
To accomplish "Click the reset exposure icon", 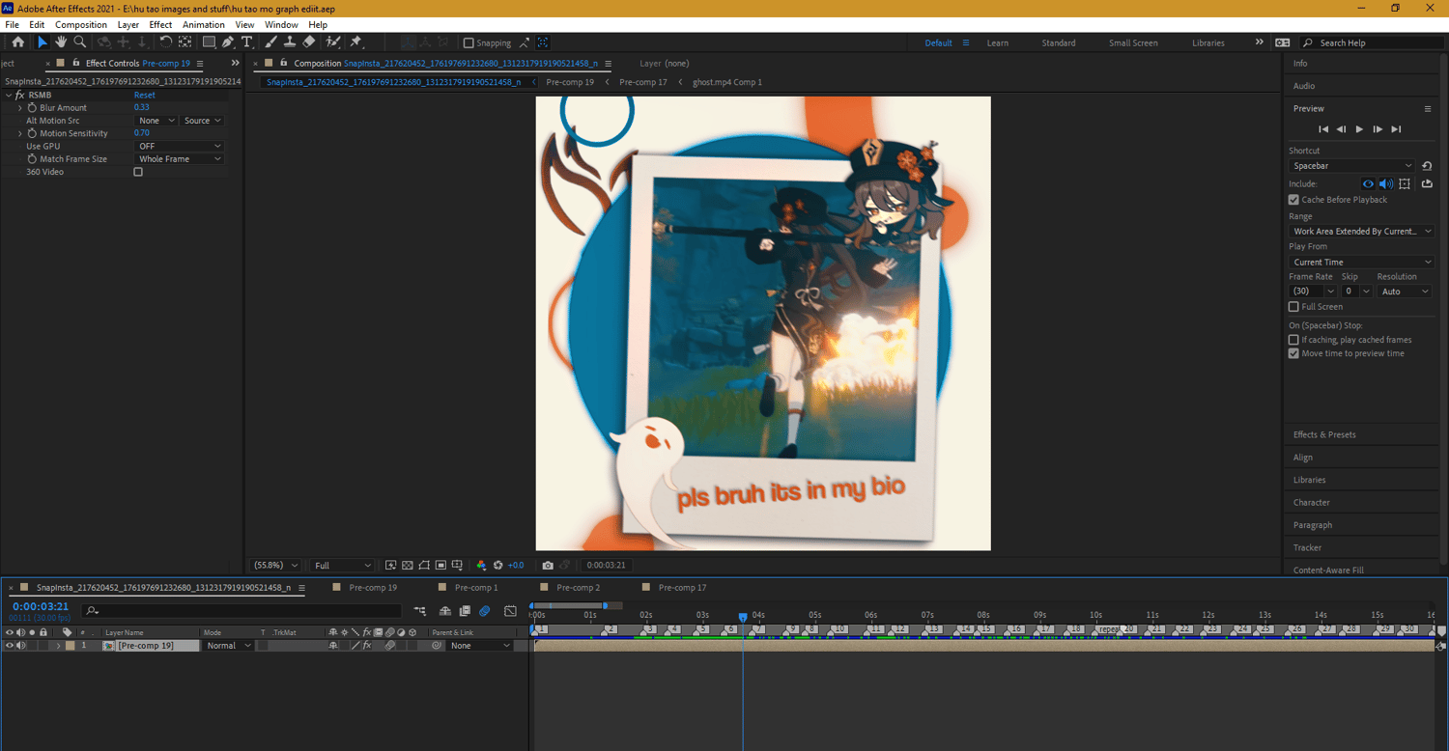I will (497, 566).
